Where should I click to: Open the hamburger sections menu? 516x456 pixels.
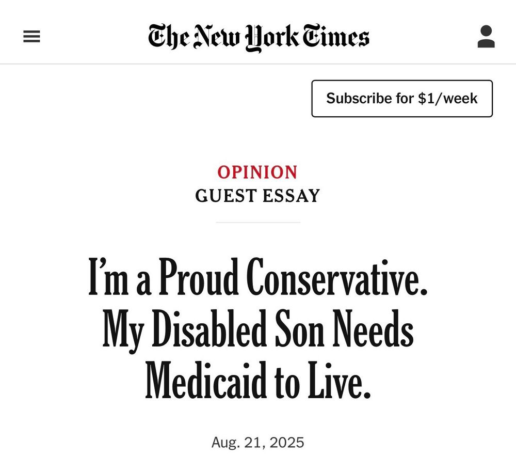tap(31, 37)
